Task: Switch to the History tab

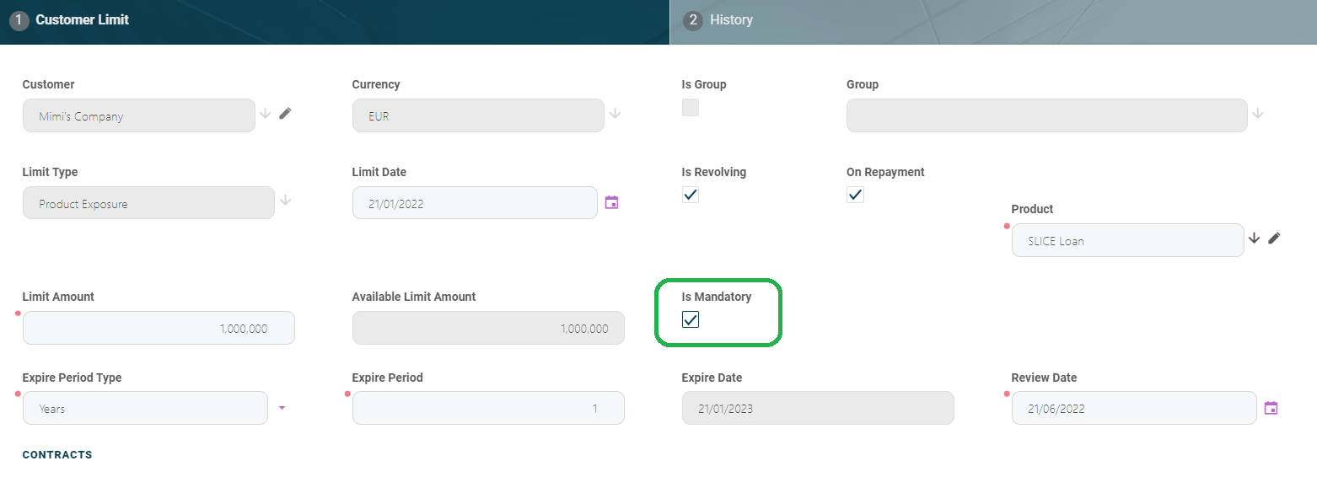Action: [731, 20]
